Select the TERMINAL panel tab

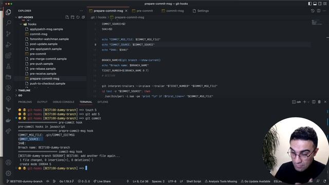[x=86, y=102]
